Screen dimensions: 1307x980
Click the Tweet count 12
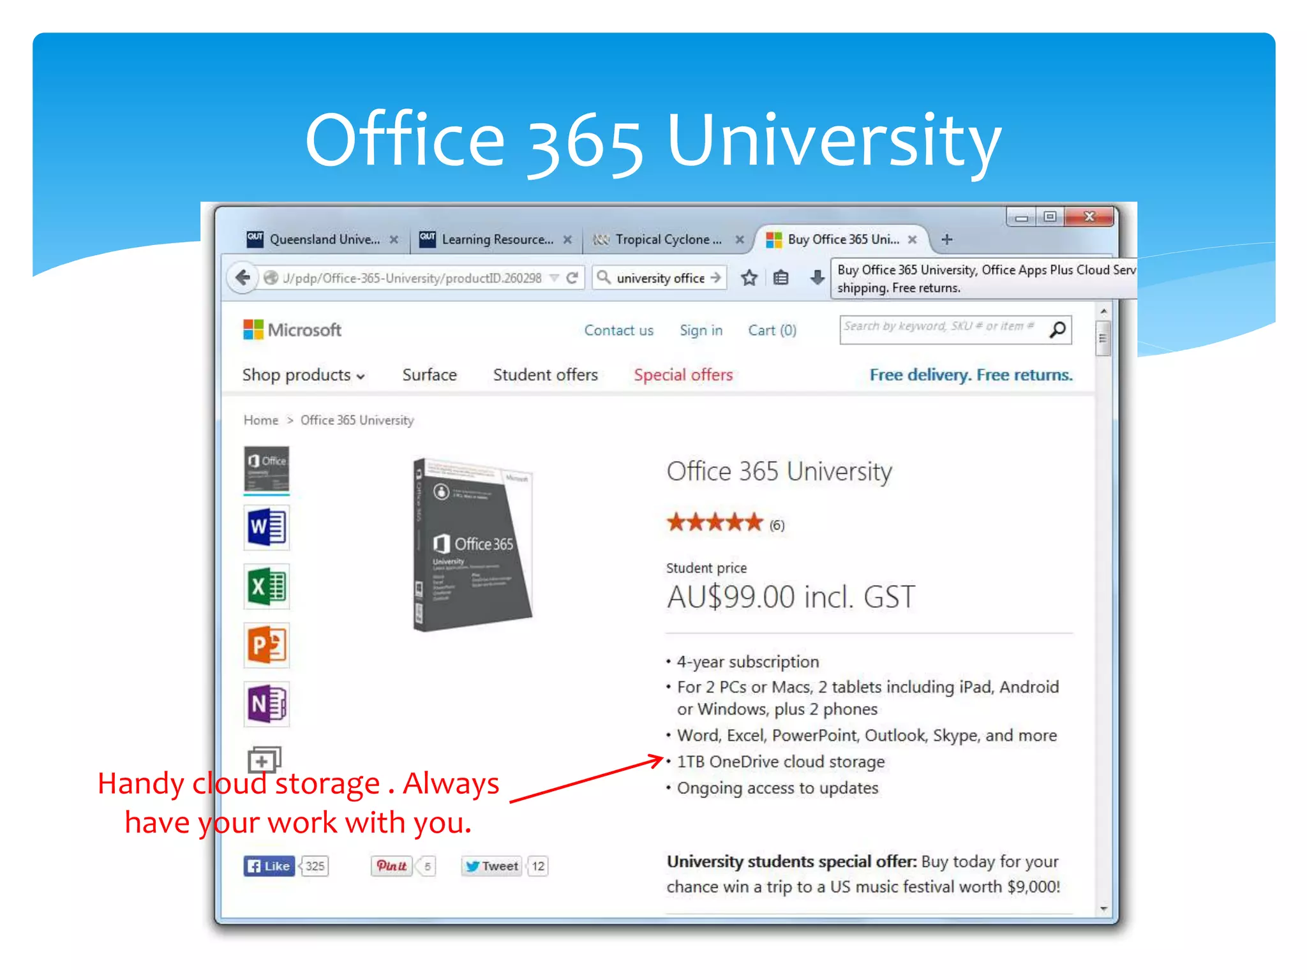[538, 866]
